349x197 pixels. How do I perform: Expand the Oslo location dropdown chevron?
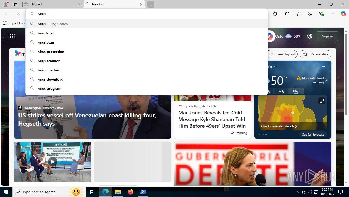click(x=275, y=67)
